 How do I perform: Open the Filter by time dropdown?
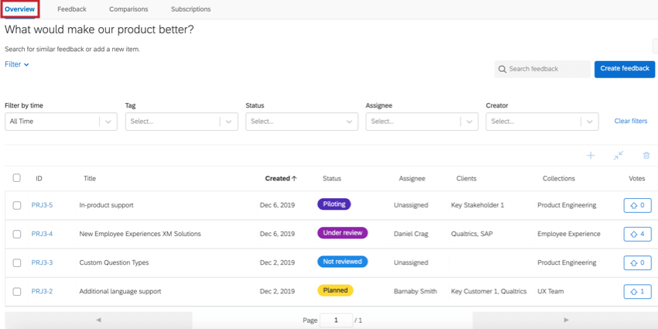pyautogui.click(x=61, y=122)
